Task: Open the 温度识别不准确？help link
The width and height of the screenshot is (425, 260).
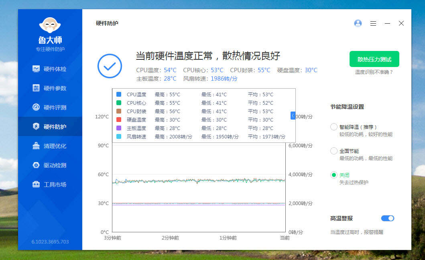Action: click(374, 72)
